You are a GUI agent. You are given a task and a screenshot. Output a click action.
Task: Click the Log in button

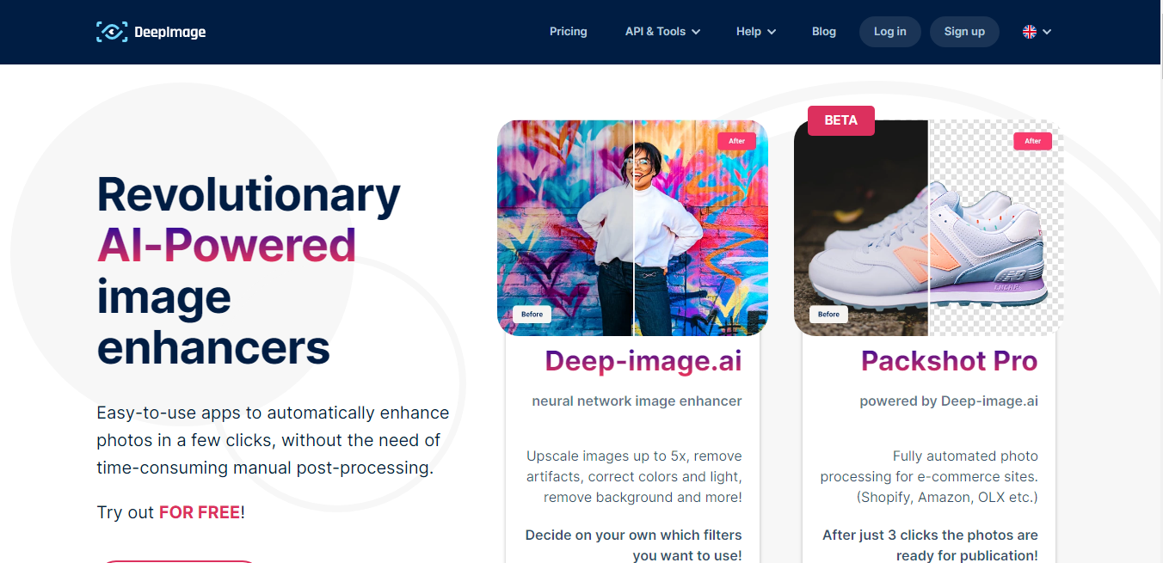[x=889, y=32]
